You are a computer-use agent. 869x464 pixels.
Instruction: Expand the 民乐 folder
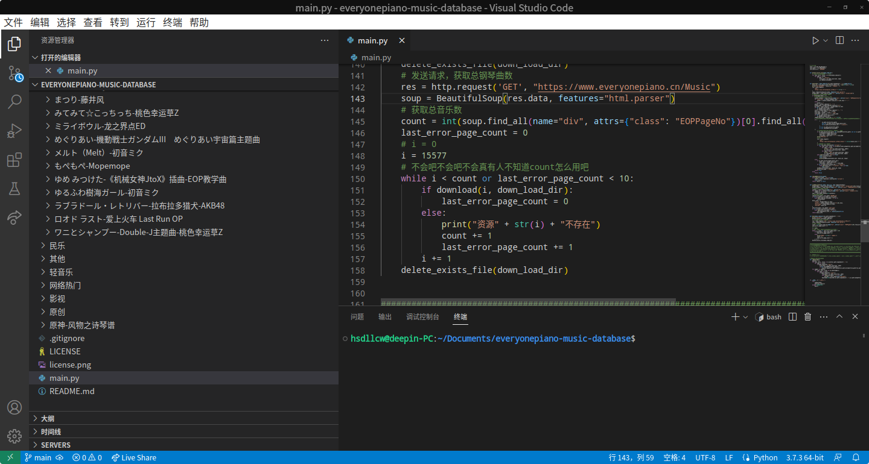(x=183, y=246)
